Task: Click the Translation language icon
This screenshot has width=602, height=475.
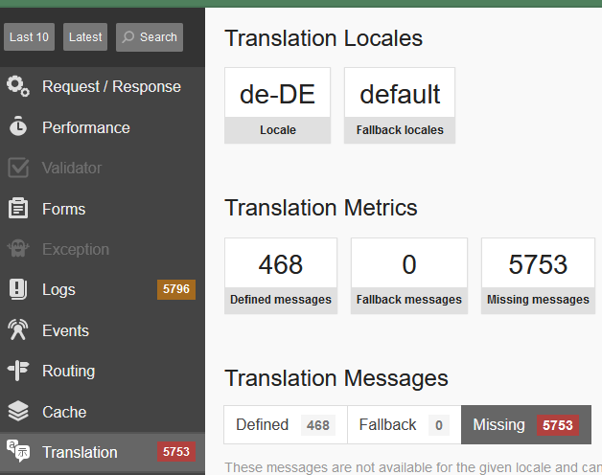Action: pos(18,451)
